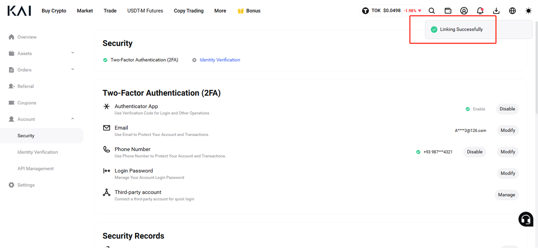Open the wallet icon in header
The image size is (538, 248).
pyautogui.click(x=448, y=11)
